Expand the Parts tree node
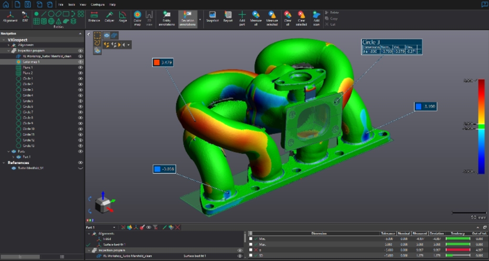489x261 pixels. tap(9, 151)
